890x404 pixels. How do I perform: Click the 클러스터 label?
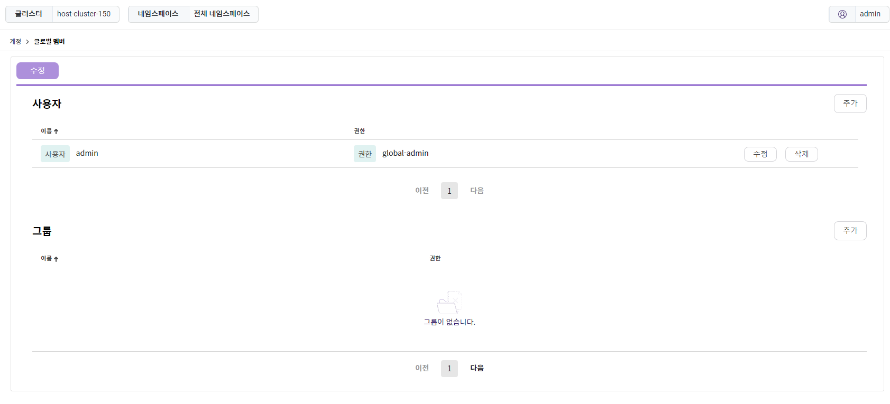(x=29, y=14)
